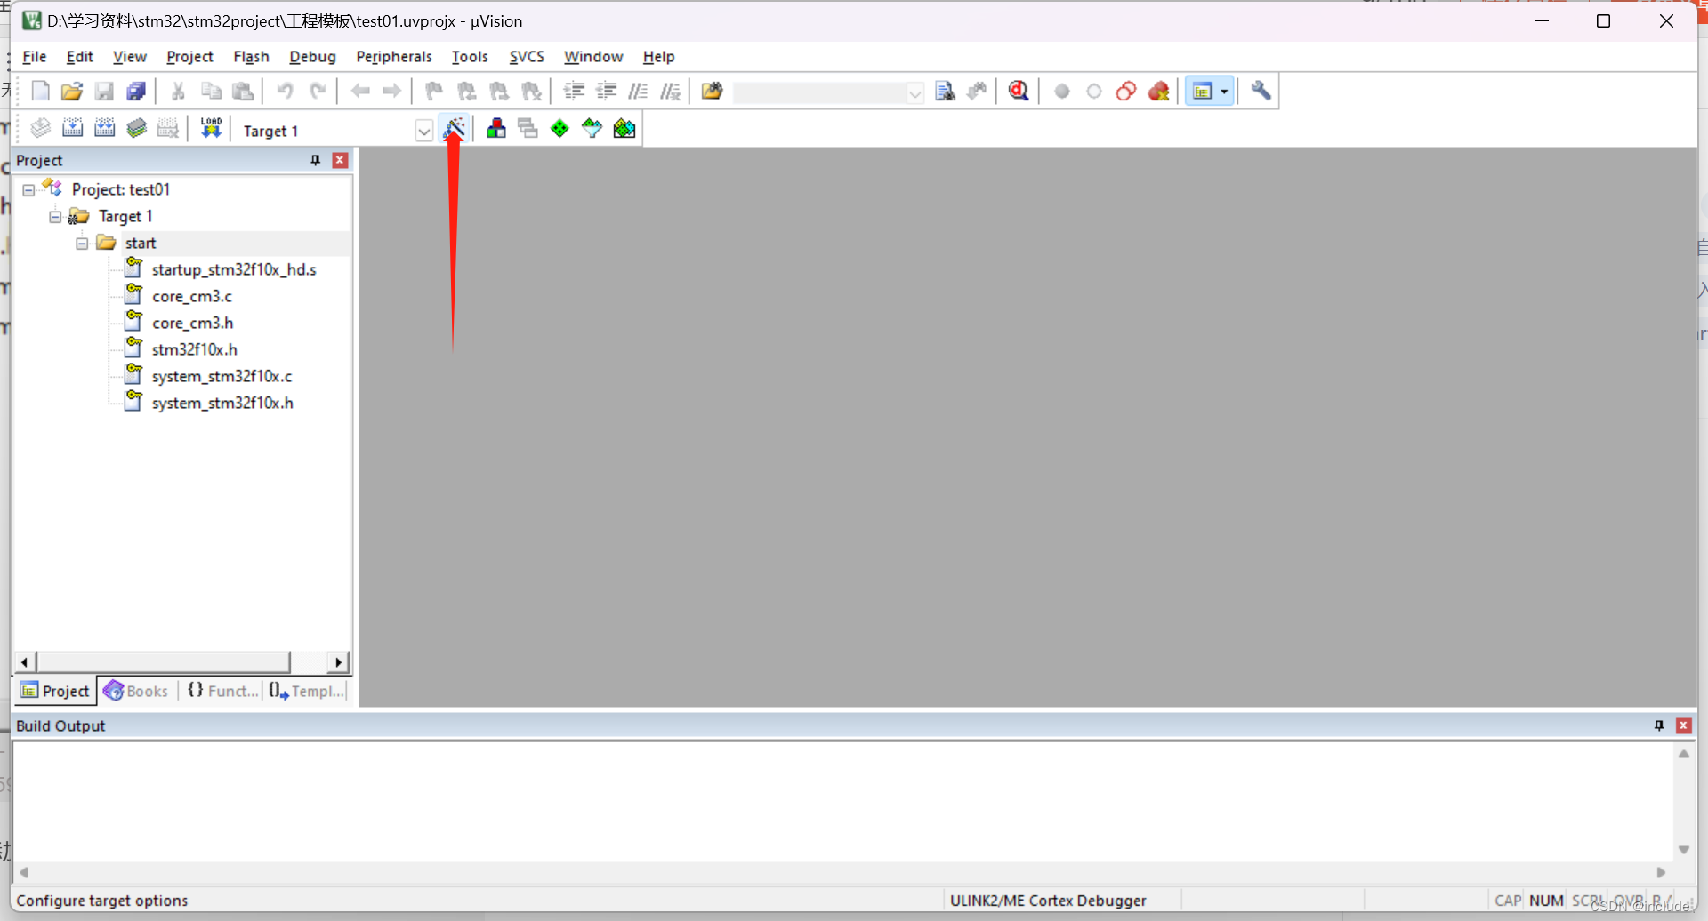
Task: Comment out the selection
Action: [638, 92]
